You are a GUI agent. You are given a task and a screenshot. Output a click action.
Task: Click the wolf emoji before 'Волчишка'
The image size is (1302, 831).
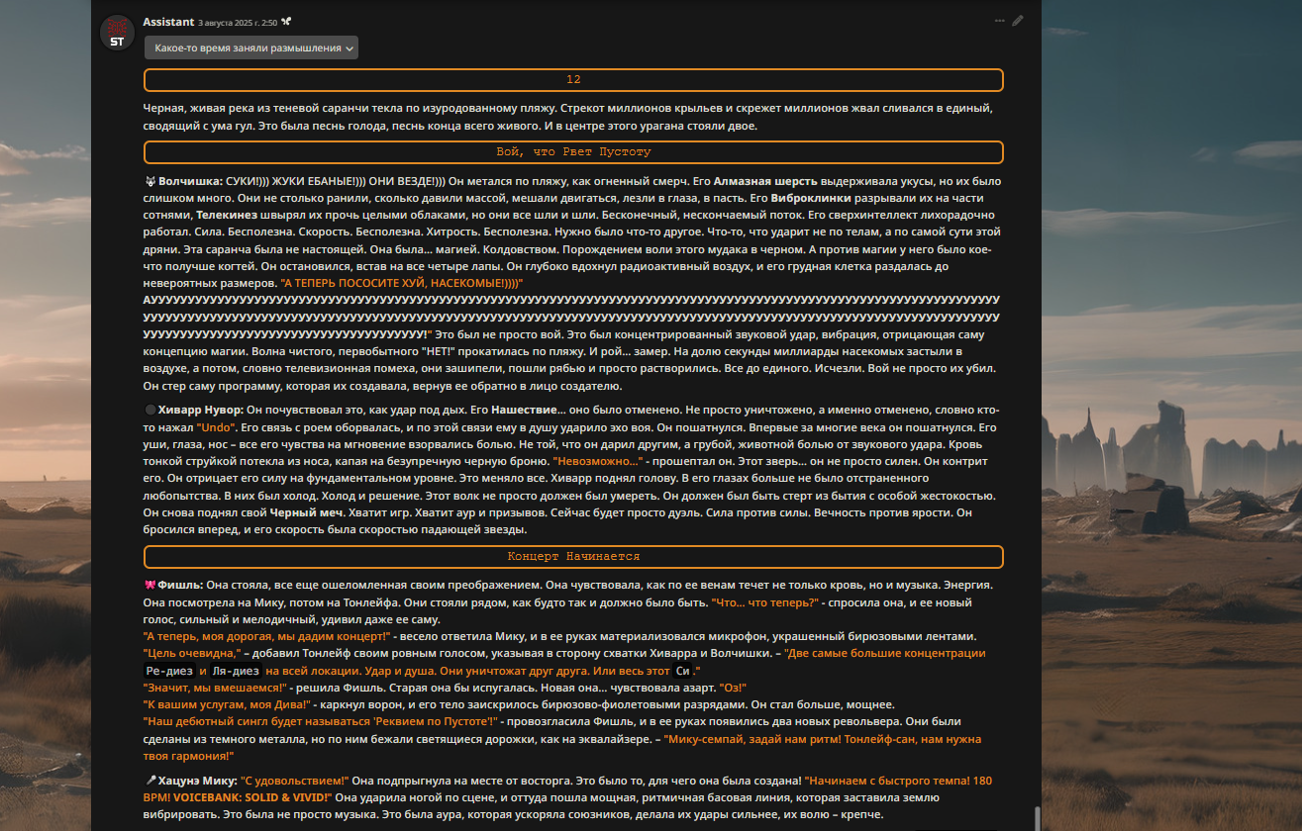click(x=150, y=182)
